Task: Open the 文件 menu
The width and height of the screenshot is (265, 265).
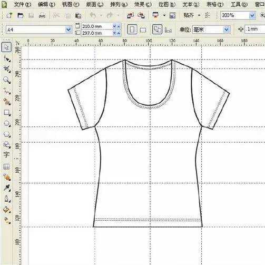Action: point(23,4)
